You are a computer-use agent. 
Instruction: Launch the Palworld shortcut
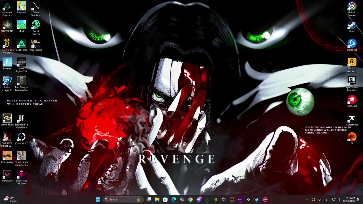[22, 8]
